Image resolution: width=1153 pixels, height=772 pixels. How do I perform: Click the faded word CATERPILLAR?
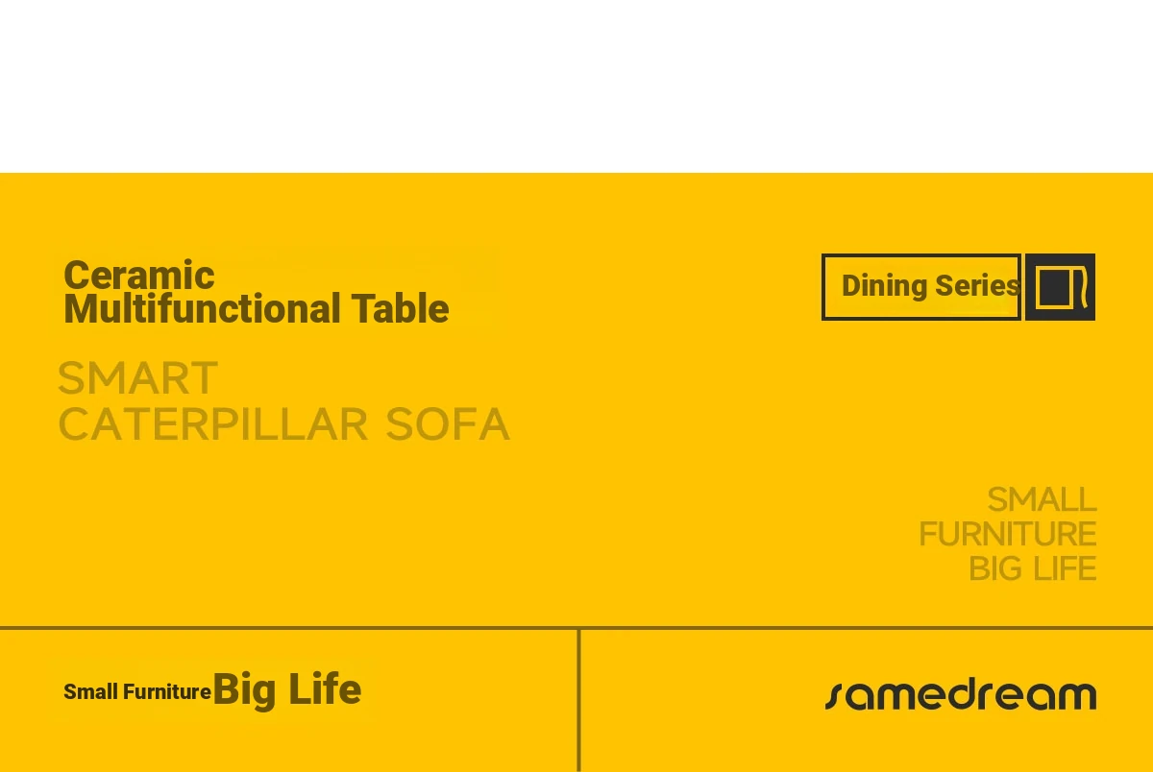213,425
